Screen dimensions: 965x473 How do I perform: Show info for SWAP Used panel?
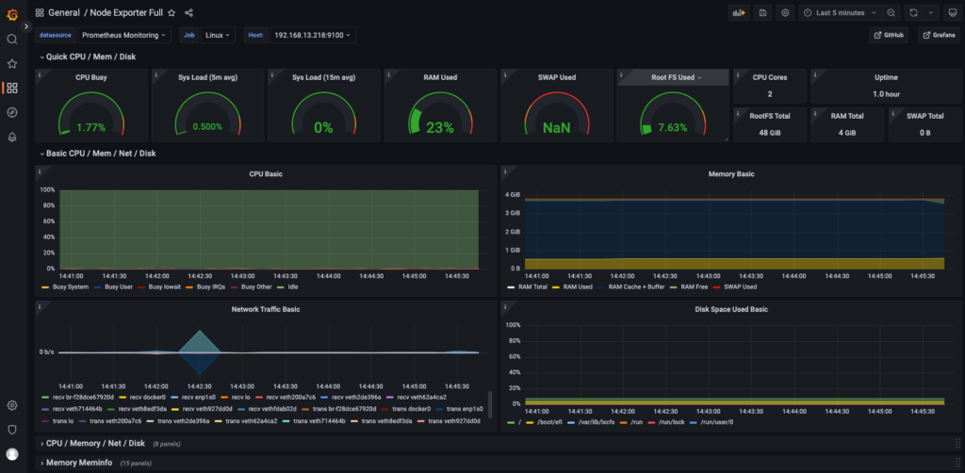tap(505, 73)
